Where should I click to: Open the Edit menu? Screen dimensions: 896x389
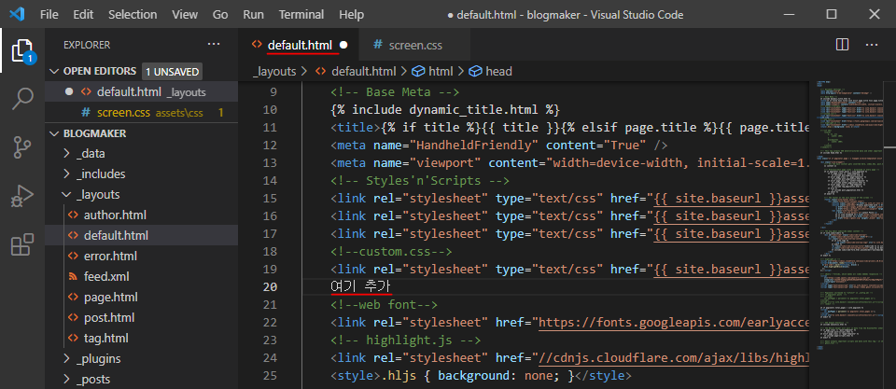83,14
